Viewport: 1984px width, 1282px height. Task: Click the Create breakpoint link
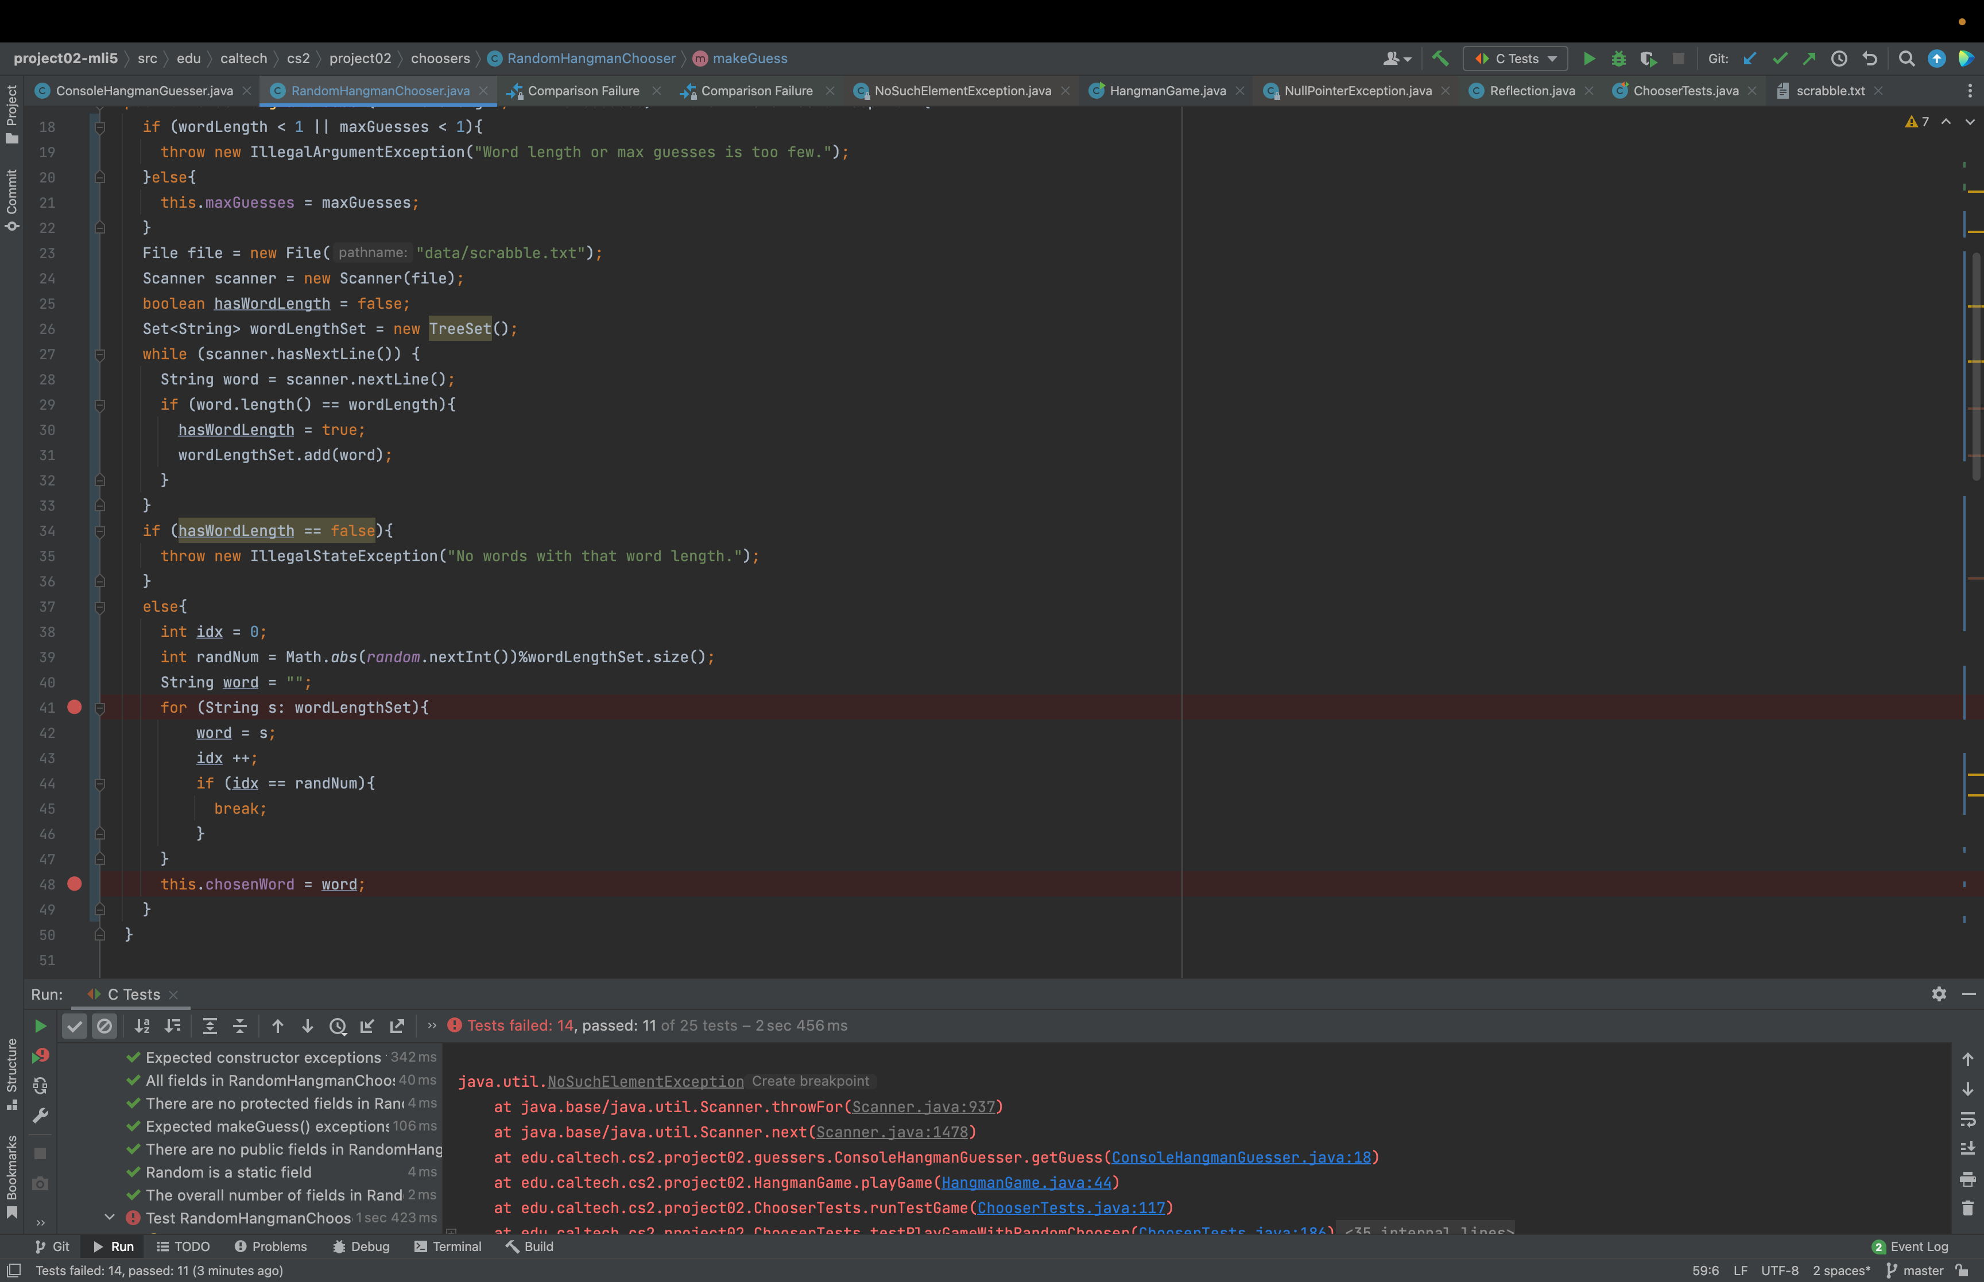810,1081
